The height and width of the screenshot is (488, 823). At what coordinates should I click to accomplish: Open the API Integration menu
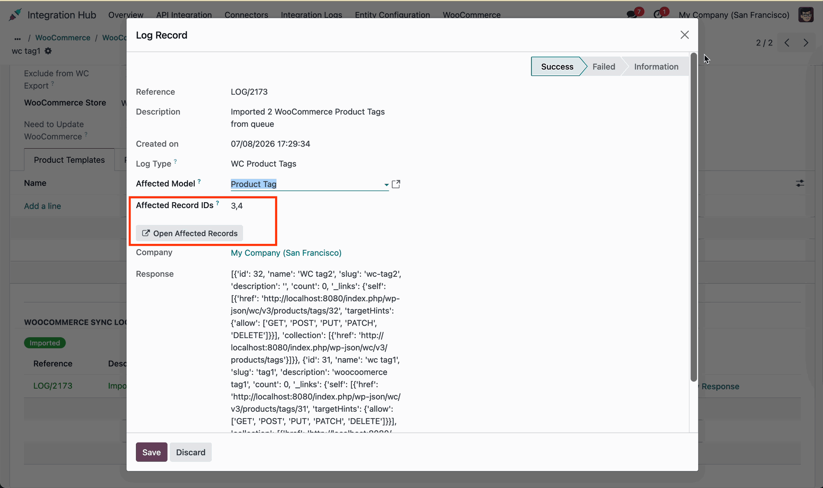tap(184, 15)
